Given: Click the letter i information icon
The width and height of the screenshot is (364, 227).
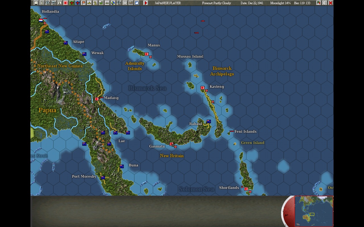Looking at the screenshot, I should pyautogui.click(x=60, y=3).
